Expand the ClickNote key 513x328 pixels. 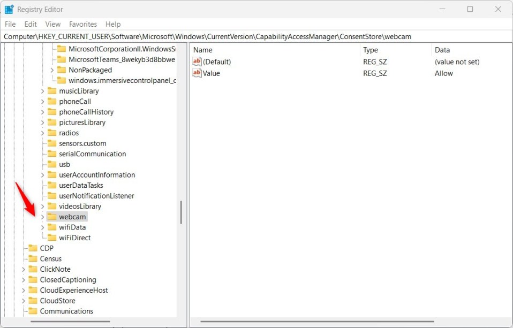(24, 270)
